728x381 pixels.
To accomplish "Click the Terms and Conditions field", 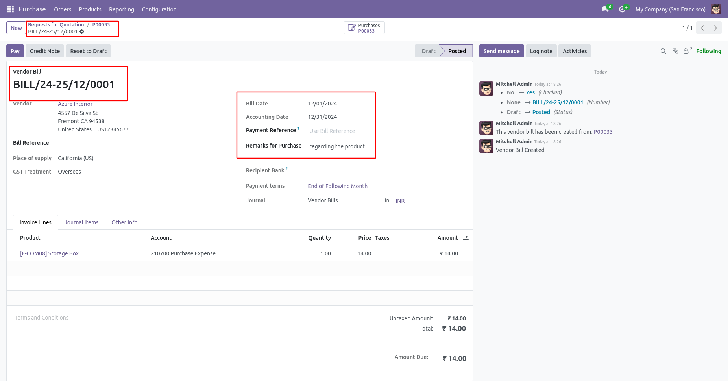I will (x=41, y=318).
